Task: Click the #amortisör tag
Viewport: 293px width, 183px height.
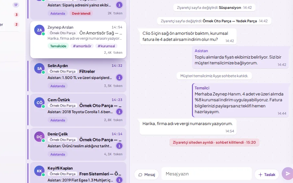Action: (x=82, y=46)
